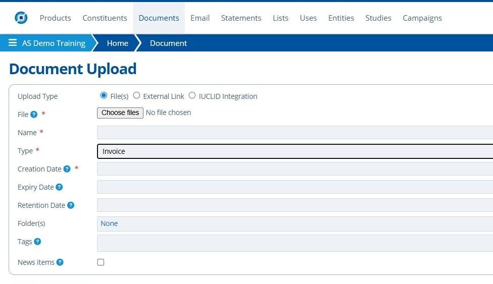The height and width of the screenshot is (284, 493).
Task: Click the News items help icon
Action: [x=60, y=262]
